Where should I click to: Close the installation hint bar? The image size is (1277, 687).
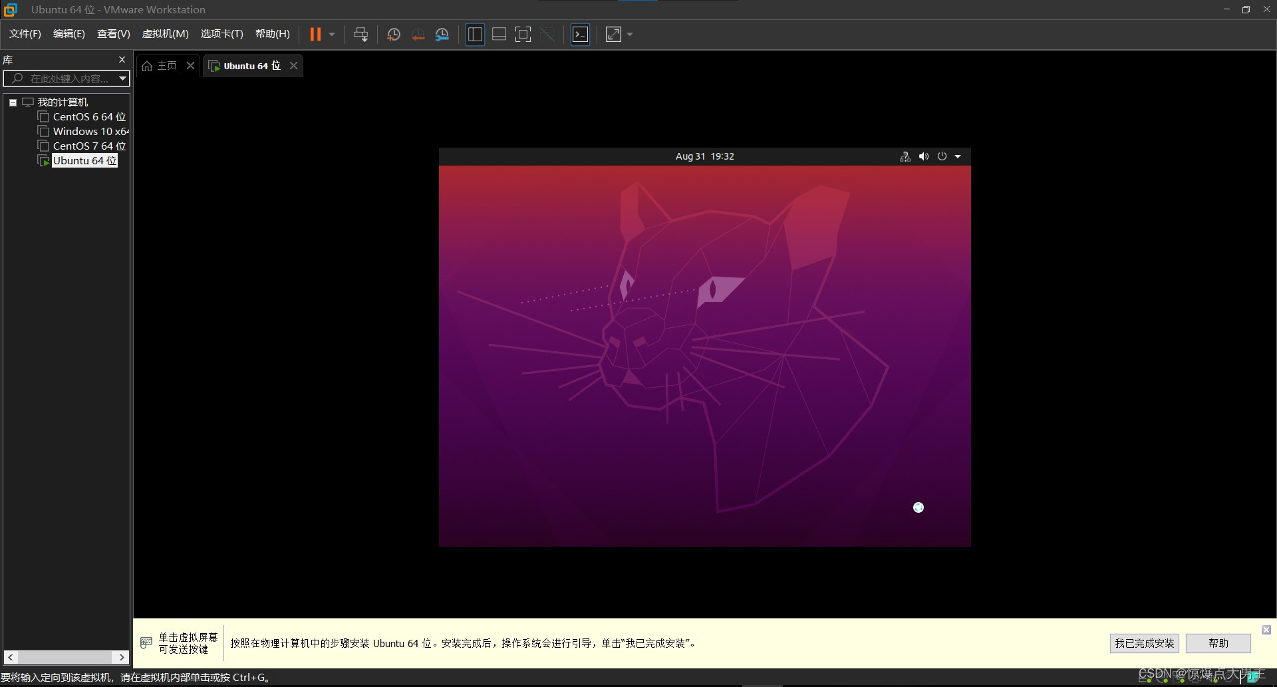[x=1266, y=629]
